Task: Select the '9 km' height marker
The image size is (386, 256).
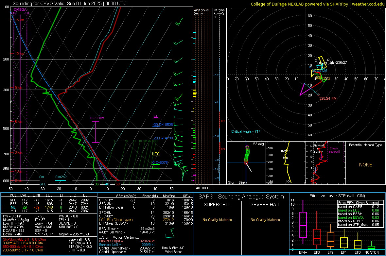Action: coord(18,88)
